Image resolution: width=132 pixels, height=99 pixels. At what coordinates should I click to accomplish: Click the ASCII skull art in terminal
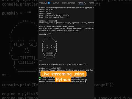tap(50, 48)
